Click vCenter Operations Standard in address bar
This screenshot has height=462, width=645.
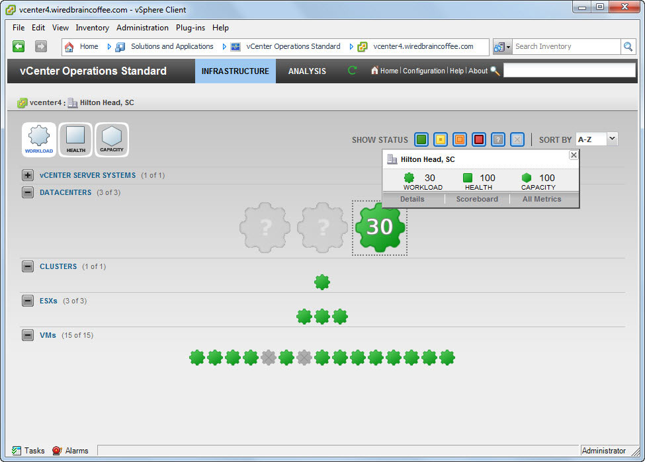293,46
